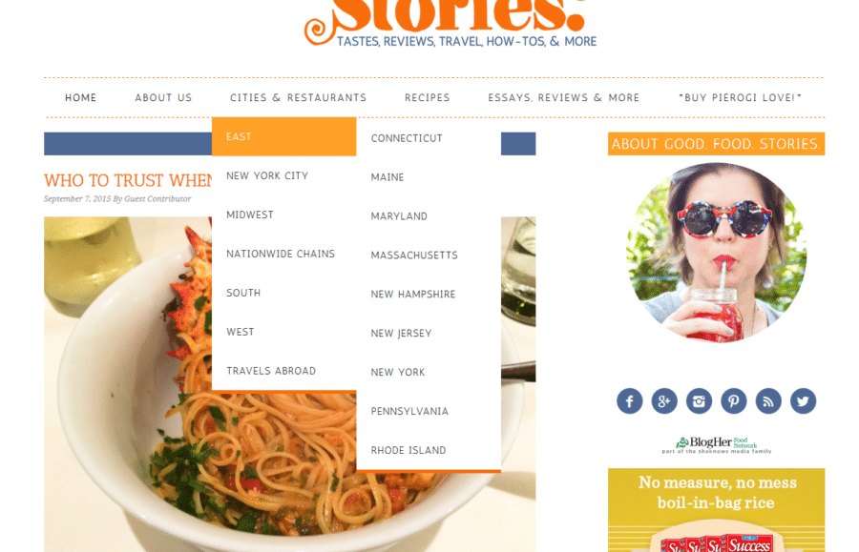This screenshot has width=859, height=552.
Task: Open the Twitter social icon
Action: tap(803, 401)
